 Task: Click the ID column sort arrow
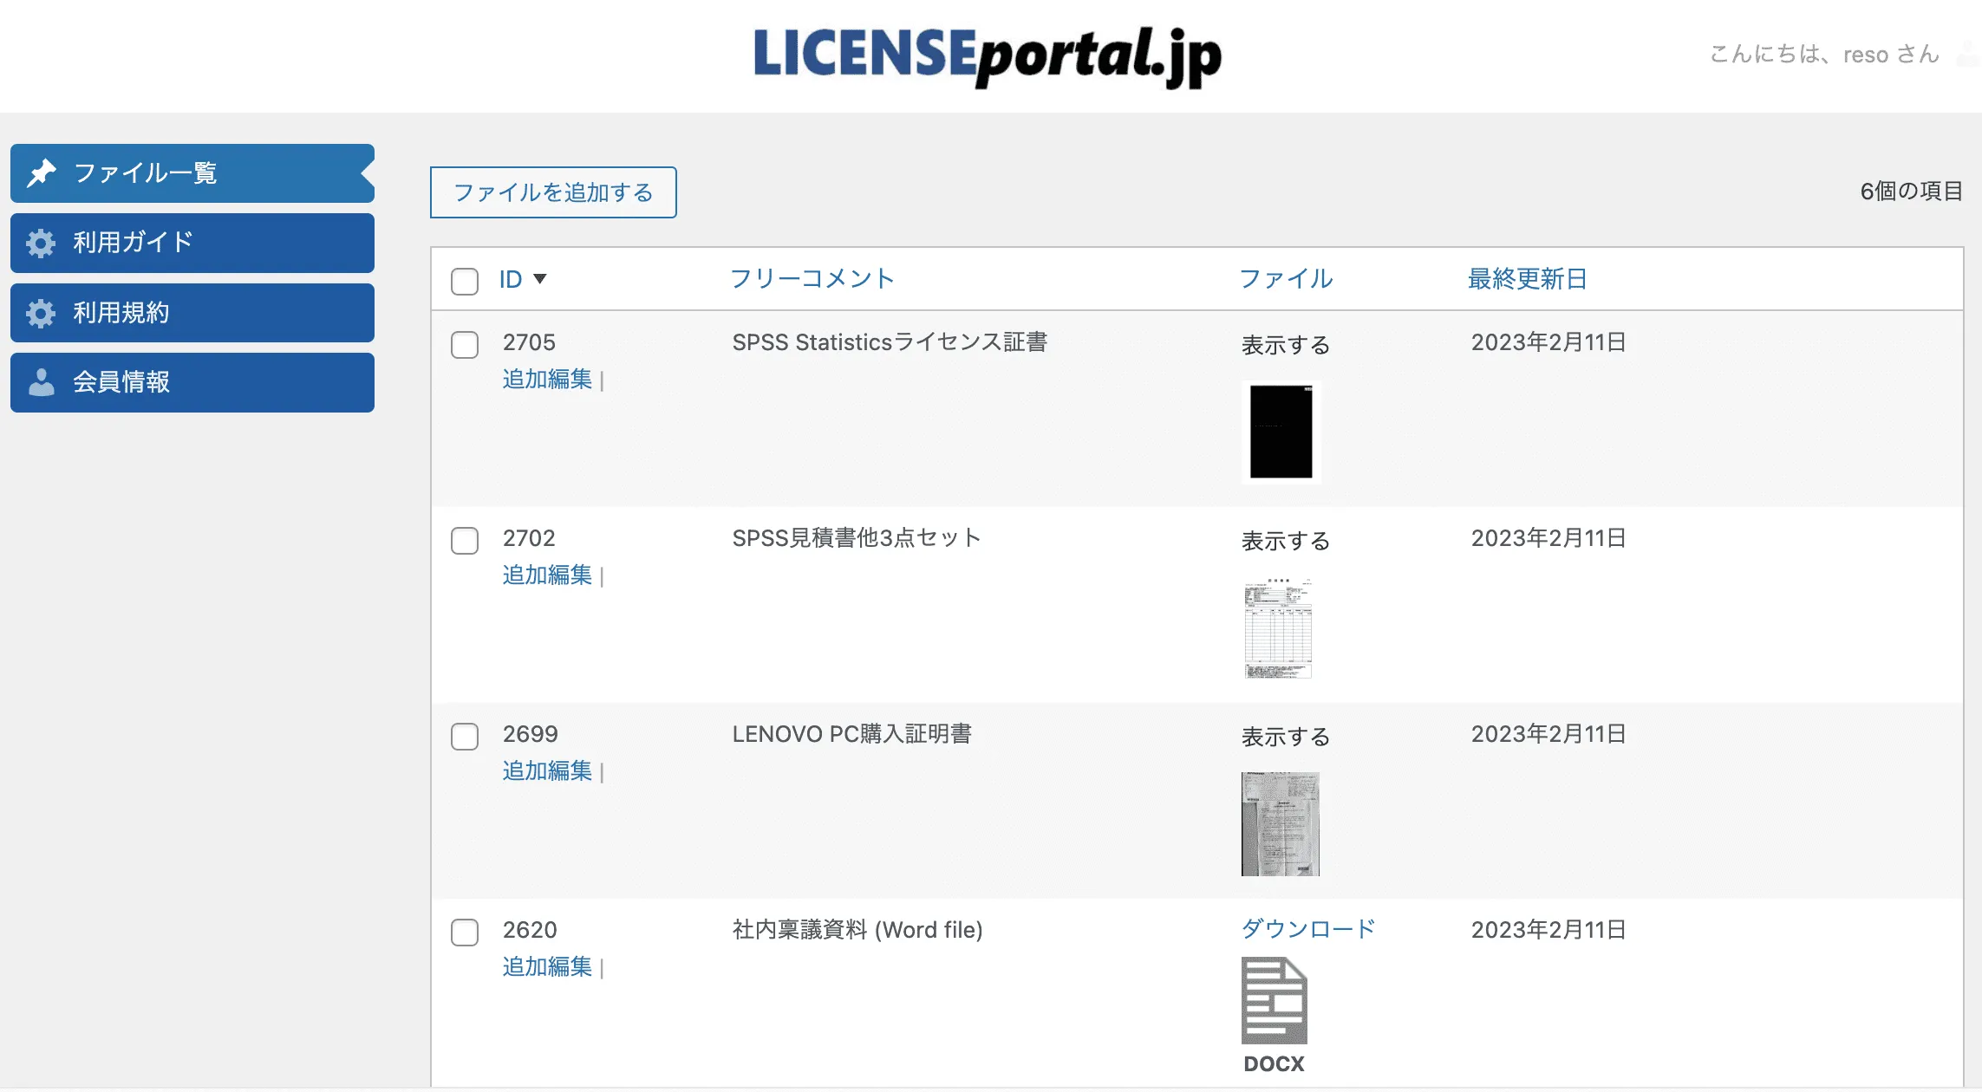click(x=540, y=279)
